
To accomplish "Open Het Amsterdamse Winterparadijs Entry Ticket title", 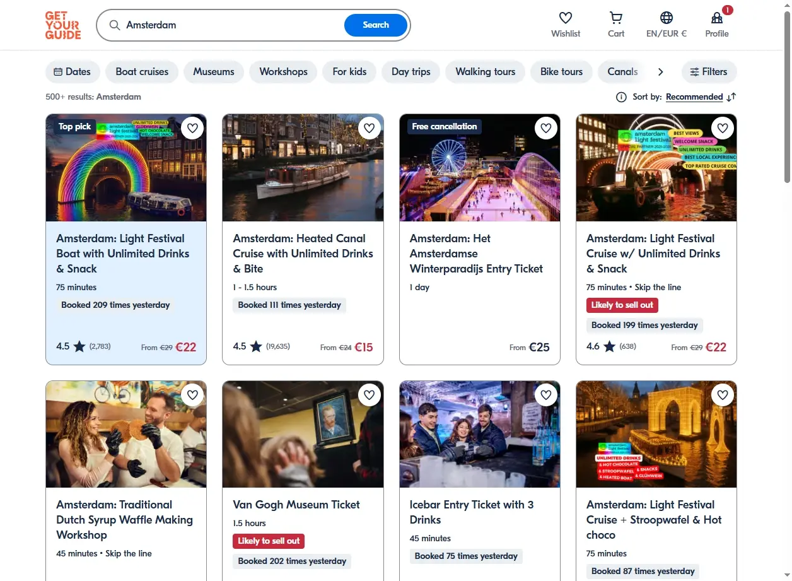I will [476, 254].
